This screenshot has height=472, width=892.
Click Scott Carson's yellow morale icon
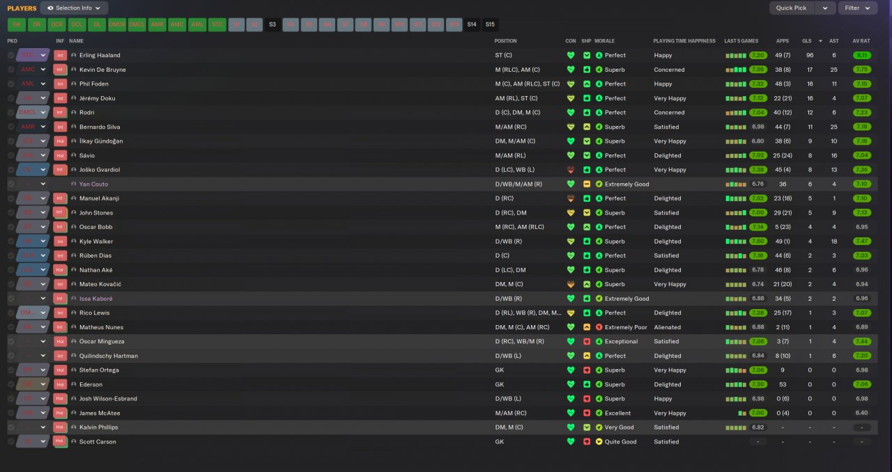(x=599, y=441)
